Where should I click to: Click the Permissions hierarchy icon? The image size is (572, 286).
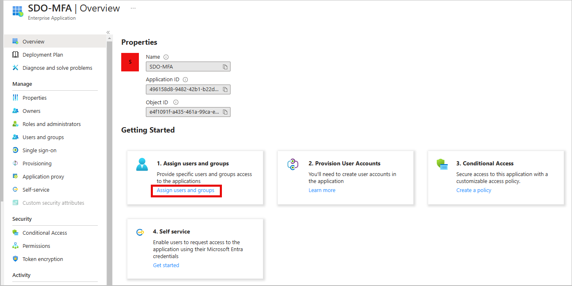[15, 246]
